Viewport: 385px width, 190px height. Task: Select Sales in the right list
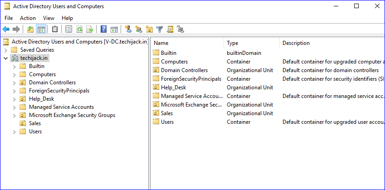167,113
